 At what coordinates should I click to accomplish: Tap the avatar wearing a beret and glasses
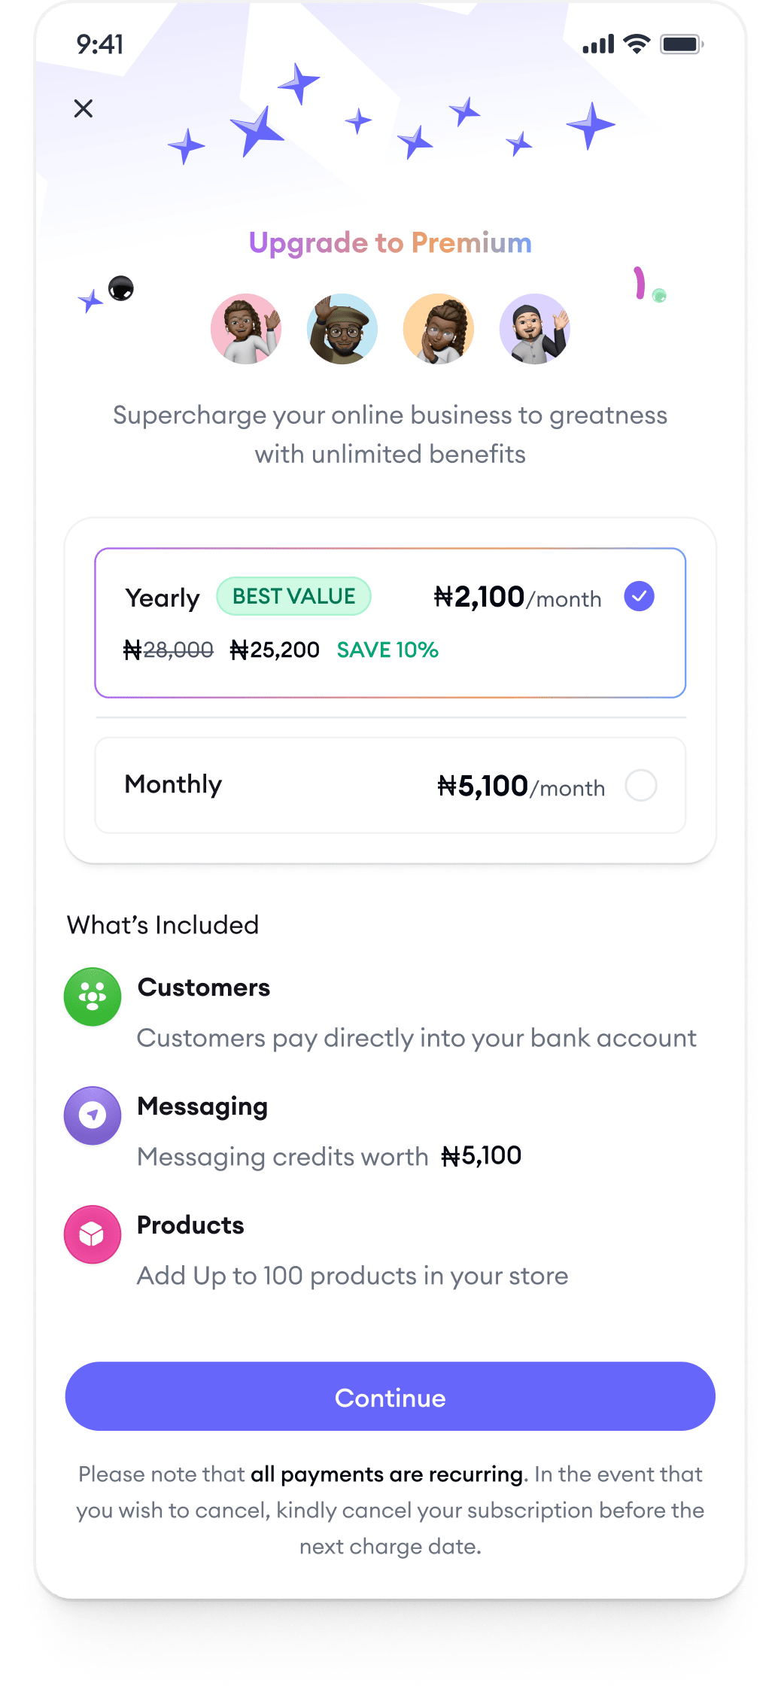click(x=342, y=329)
